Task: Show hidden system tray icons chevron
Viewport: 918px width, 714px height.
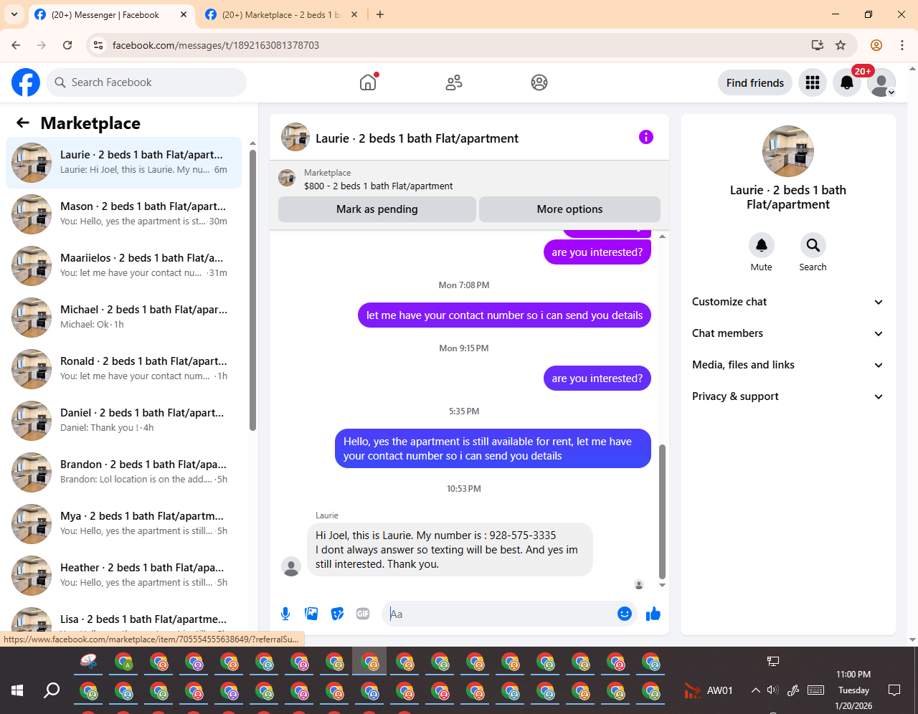Action: [755, 690]
